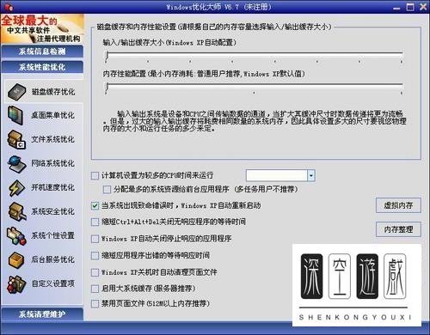The height and width of the screenshot is (335, 430).
Task: Expand the 系统清理维护 section
Action: point(42,314)
